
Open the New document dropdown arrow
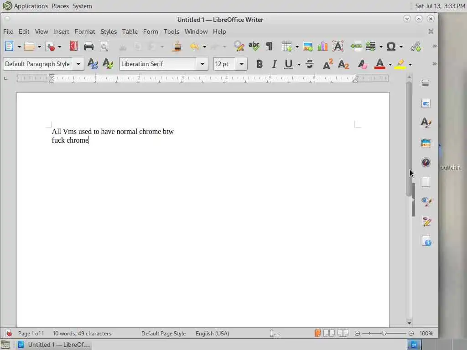click(19, 47)
